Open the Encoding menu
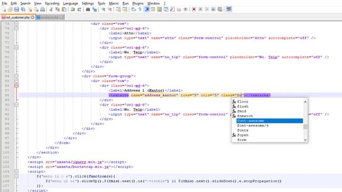This screenshot has width=342, height=192. click(x=52, y=4)
